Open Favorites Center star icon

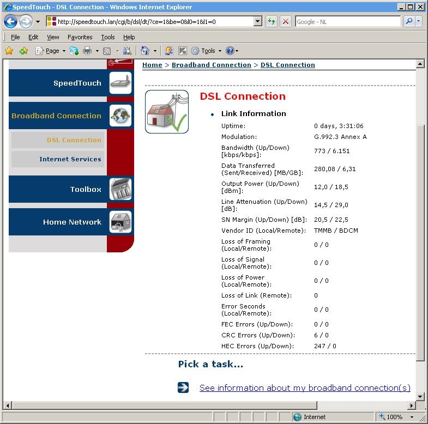click(9, 51)
